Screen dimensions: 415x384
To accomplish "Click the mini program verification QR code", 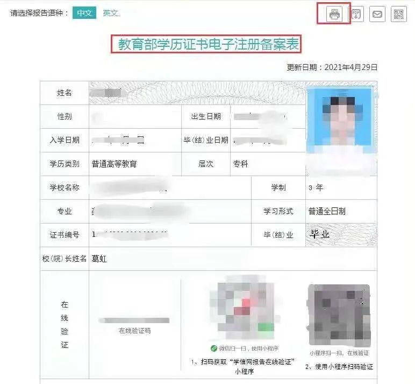I will click(339, 316).
